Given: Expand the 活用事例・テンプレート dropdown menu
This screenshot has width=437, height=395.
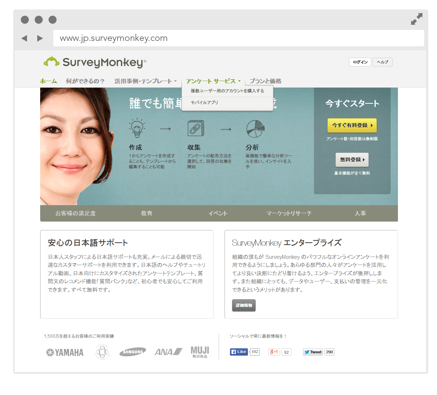Looking at the screenshot, I should click(x=145, y=81).
